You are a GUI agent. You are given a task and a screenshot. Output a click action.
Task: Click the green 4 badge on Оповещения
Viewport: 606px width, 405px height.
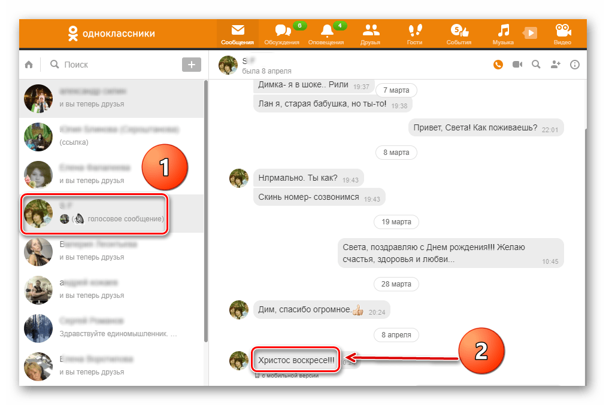[340, 26]
